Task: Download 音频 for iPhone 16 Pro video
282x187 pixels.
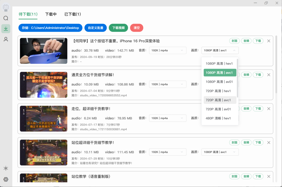Action: pyautogui.click(x=246, y=41)
